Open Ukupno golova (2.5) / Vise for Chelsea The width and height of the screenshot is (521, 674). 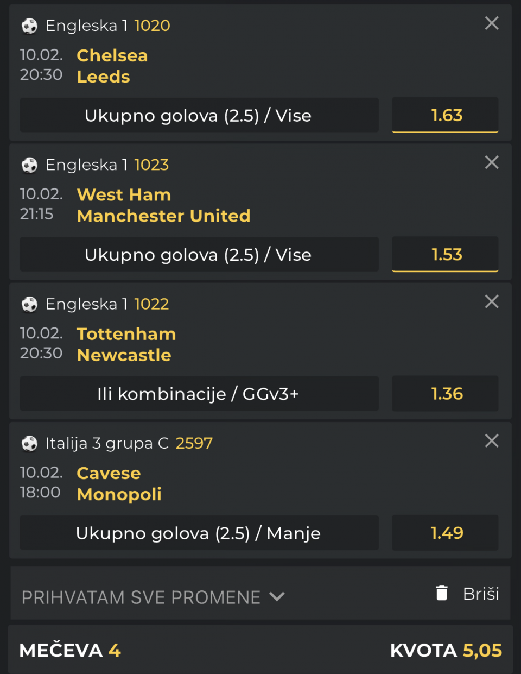199,115
